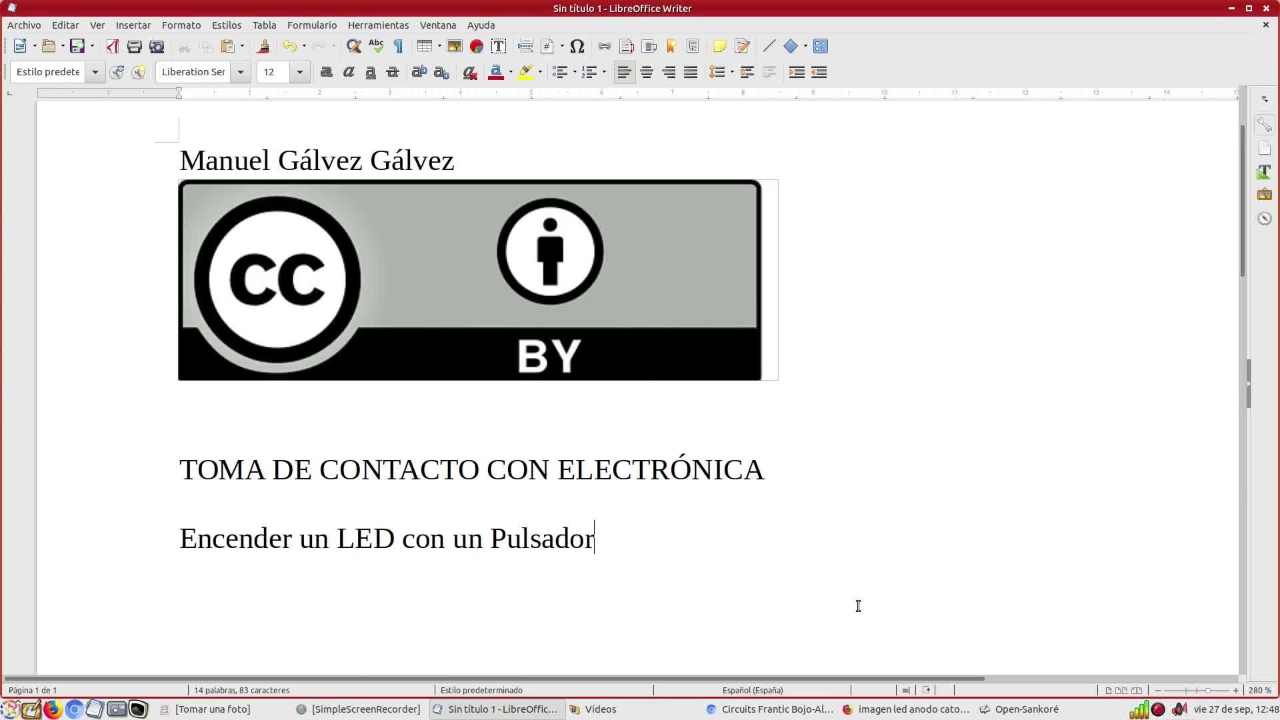
Task: Expand the font name dropdown
Action: point(240,72)
